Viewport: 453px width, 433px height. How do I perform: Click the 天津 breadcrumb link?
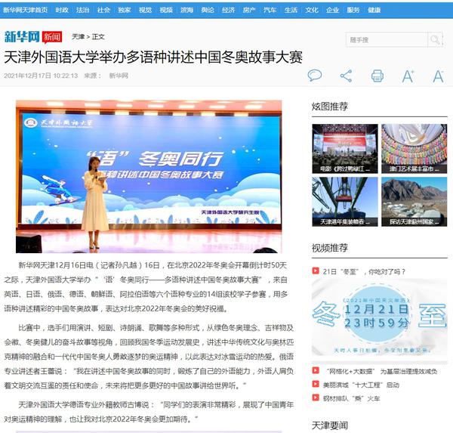78,36
